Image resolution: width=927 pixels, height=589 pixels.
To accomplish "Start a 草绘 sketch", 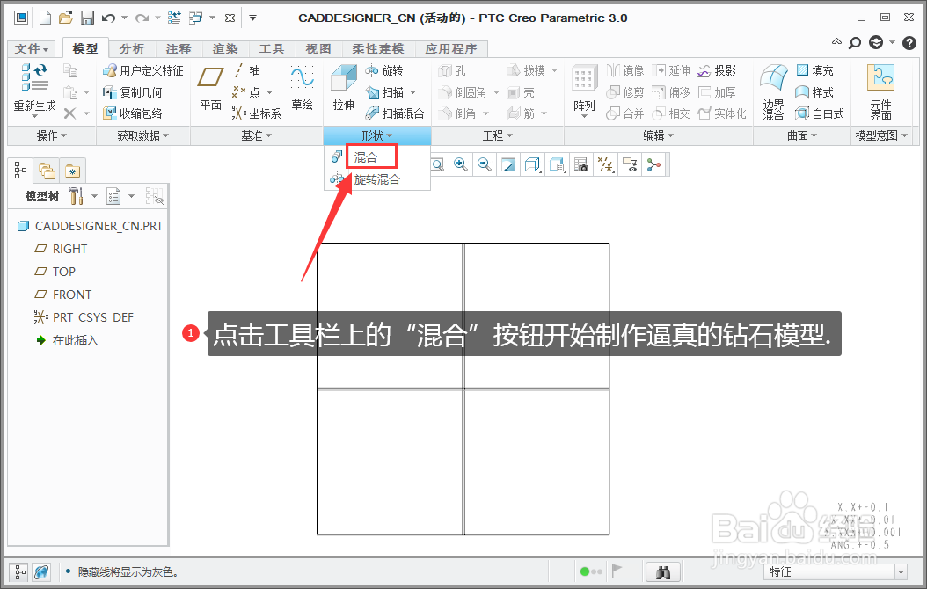I will coord(302,89).
